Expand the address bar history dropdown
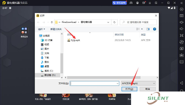 click(x=108, y=22)
